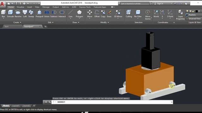
Task: Select the Line draw tool
Action: (70, 14)
